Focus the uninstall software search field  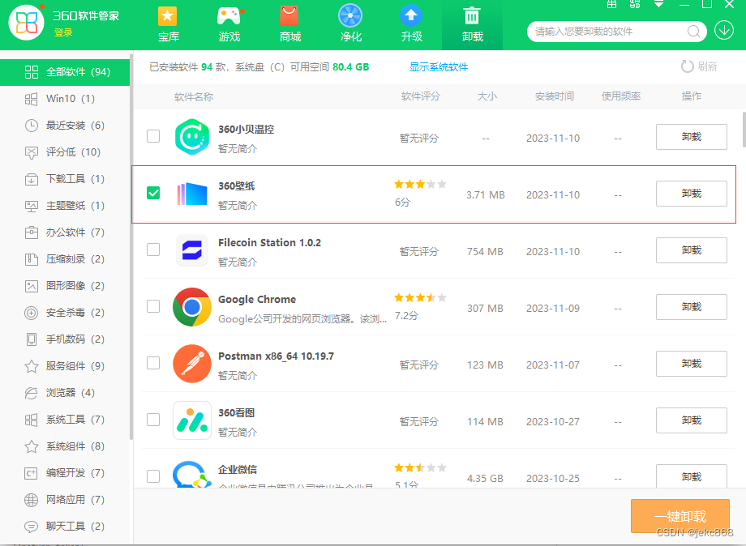coord(616,32)
